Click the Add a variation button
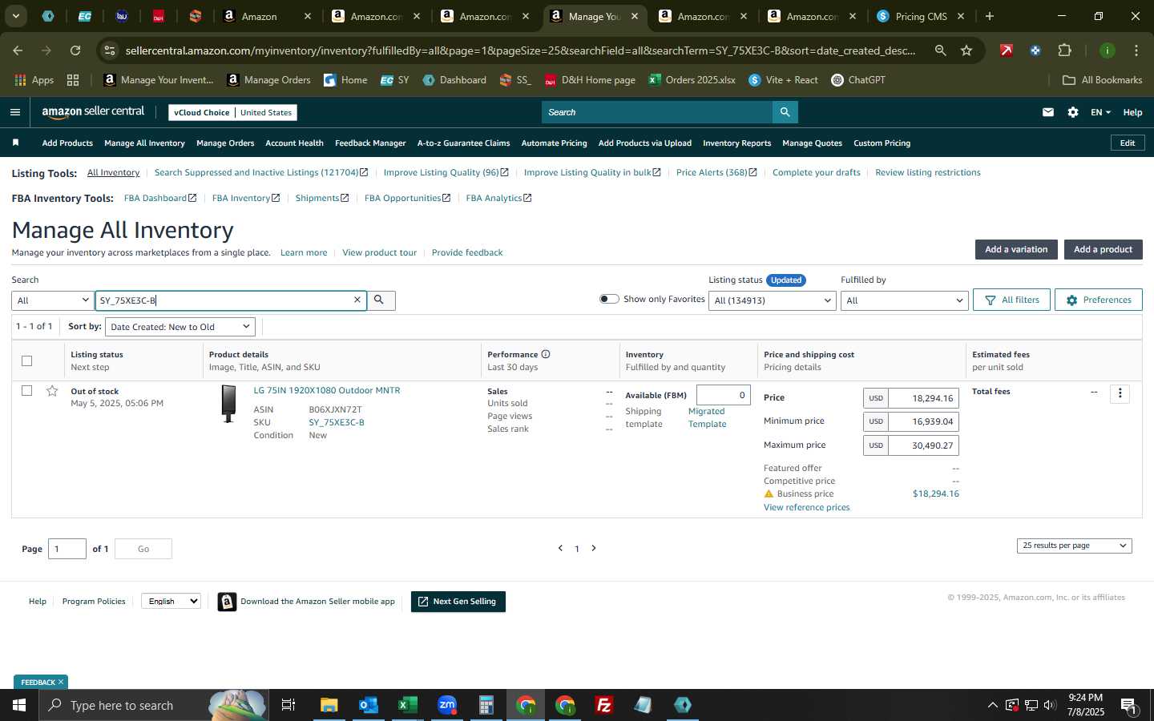1154x721 pixels. point(1016,249)
